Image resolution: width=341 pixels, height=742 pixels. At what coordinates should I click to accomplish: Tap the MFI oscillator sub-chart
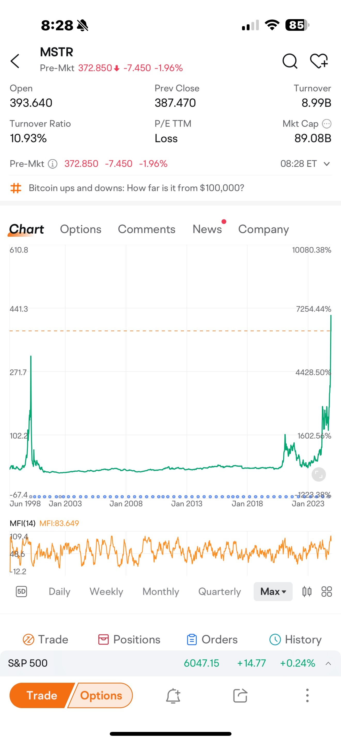tap(170, 553)
